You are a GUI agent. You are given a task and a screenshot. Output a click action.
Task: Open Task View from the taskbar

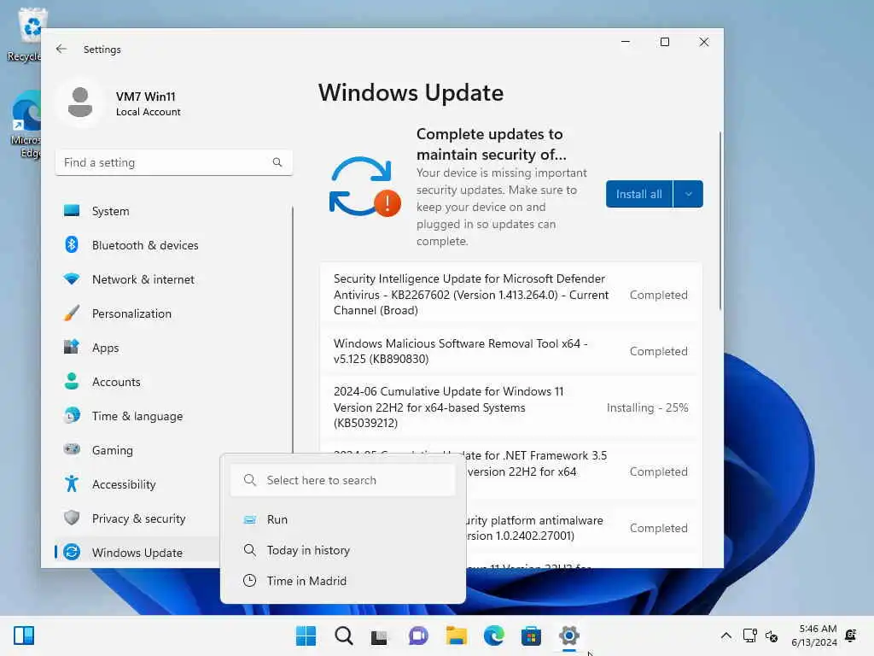[380, 635]
